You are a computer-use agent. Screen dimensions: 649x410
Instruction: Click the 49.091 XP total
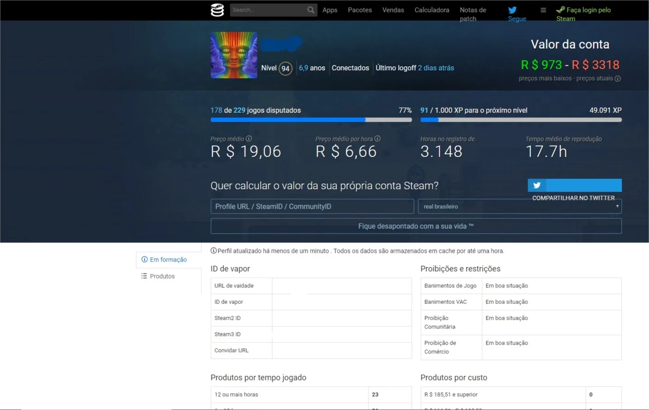605,110
